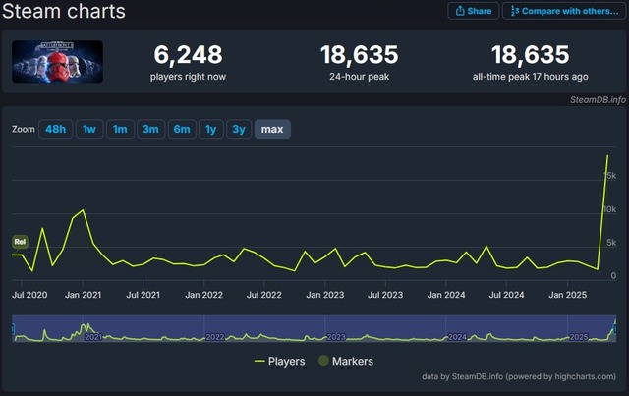Click the left navigator range handle

13,329
